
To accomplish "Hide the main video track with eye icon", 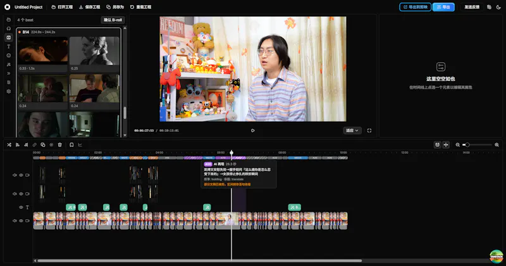I will (21, 221).
